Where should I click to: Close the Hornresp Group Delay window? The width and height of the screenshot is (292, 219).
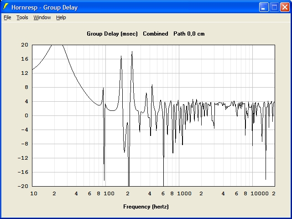point(285,7)
